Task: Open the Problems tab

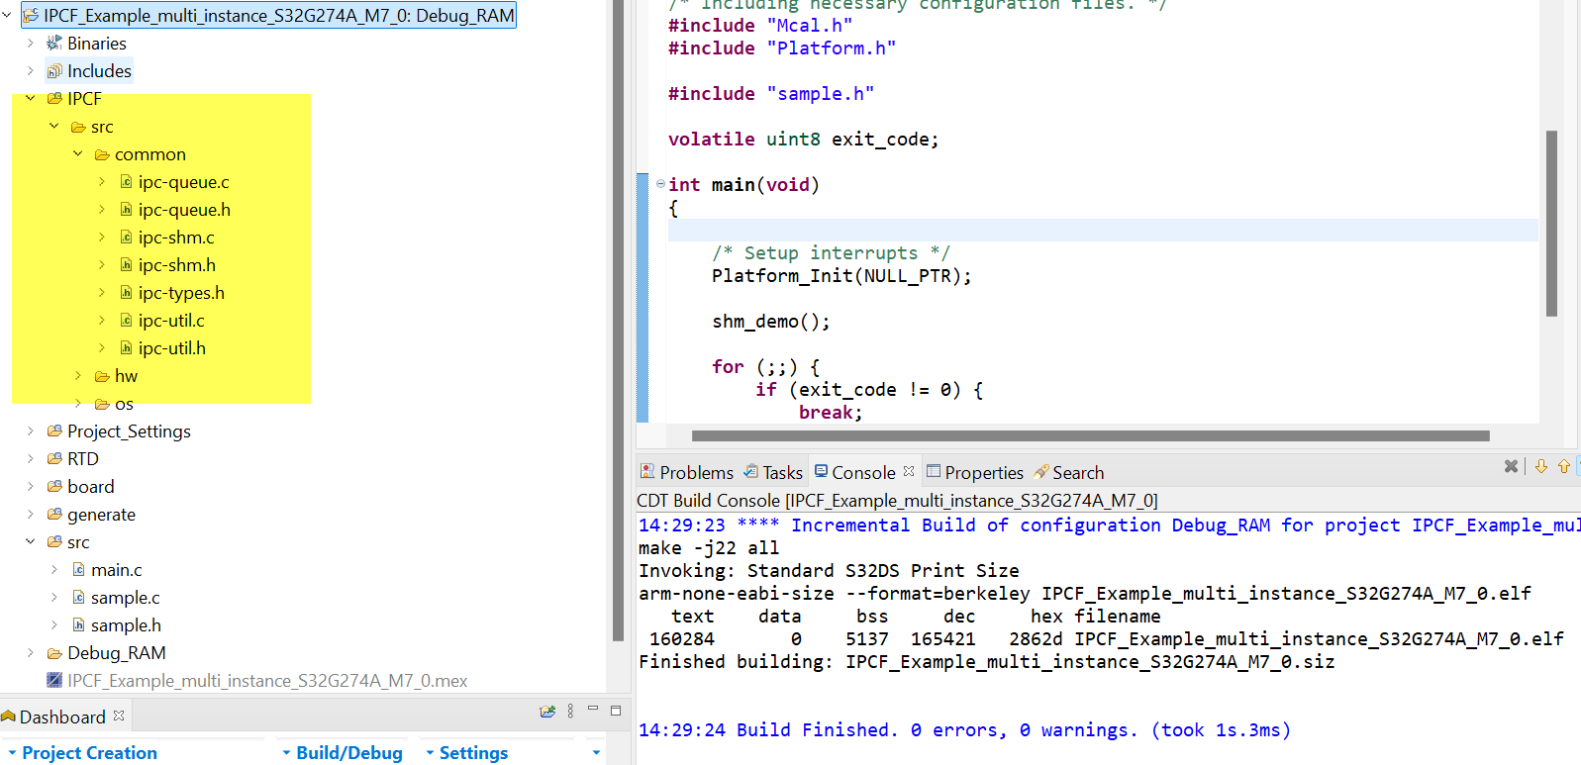Action: pyautogui.click(x=686, y=472)
